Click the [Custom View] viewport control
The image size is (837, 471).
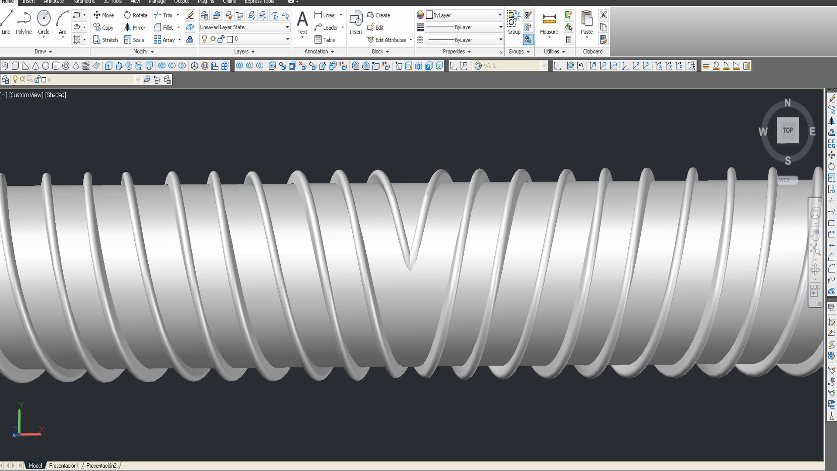(x=26, y=95)
